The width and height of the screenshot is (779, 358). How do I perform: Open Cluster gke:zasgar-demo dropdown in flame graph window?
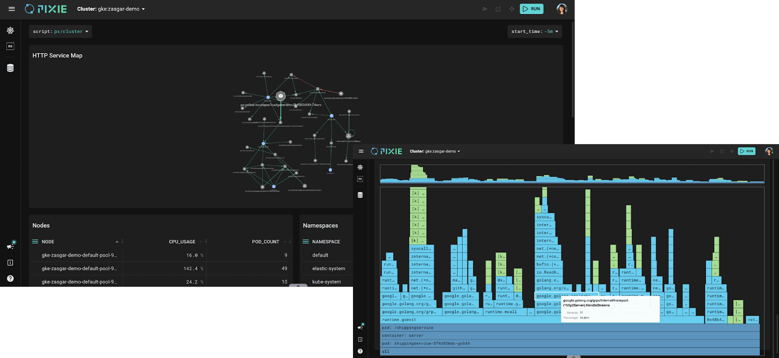pos(435,151)
